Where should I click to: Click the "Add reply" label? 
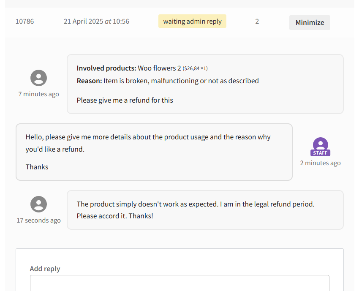click(45, 269)
